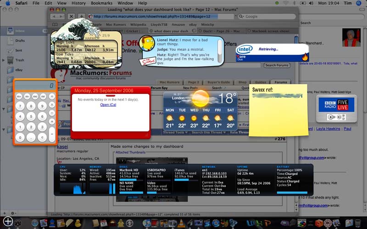The width and height of the screenshot is (367, 229).
Task: Click the battery percentage bar in iStat
Action: click(x=292, y=192)
